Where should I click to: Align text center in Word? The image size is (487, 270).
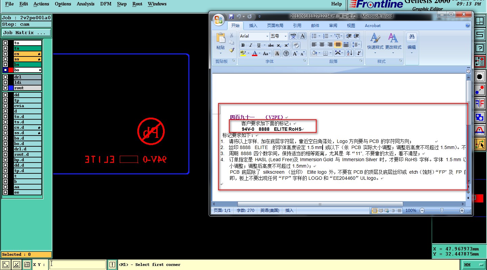tap(322, 45)
